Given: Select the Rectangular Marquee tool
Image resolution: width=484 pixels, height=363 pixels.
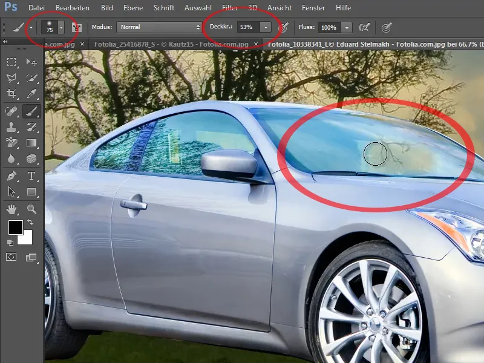Looking at the screenshot, I should pyautogui.click(x=11, y=62).
